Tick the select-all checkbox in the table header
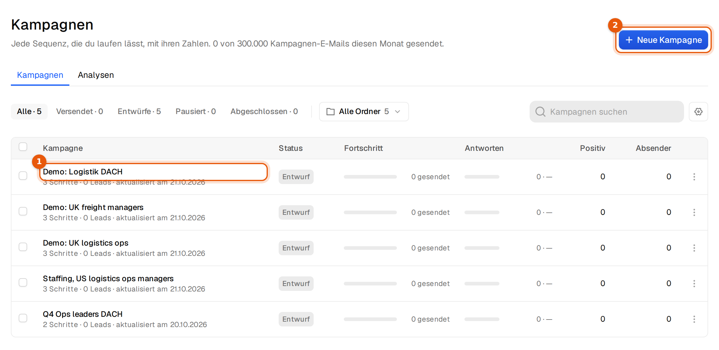 (23, 147)
